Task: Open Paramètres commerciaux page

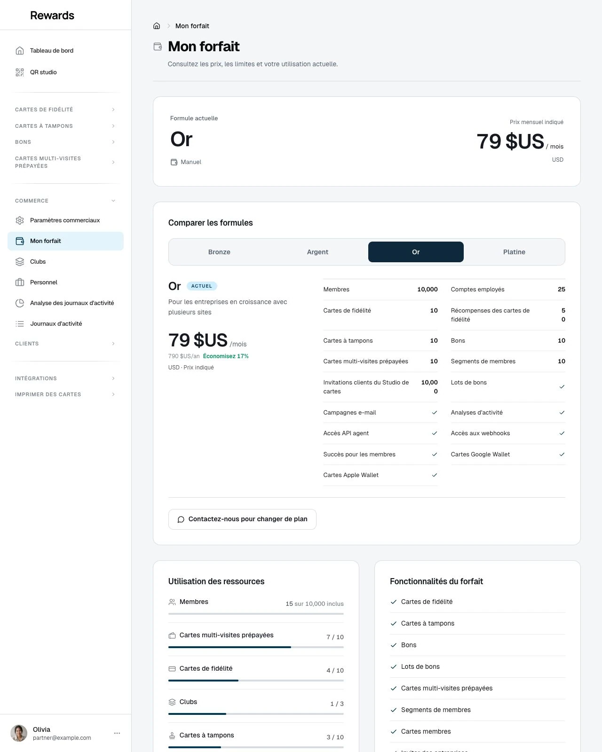Action: point(65,220)
